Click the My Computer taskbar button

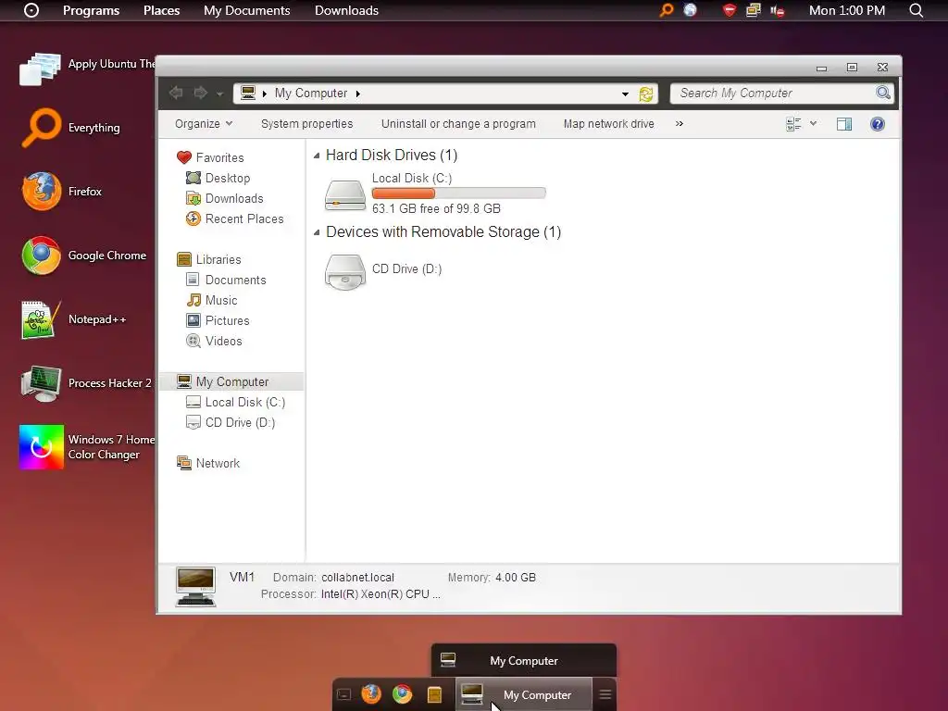pos(524,694)
